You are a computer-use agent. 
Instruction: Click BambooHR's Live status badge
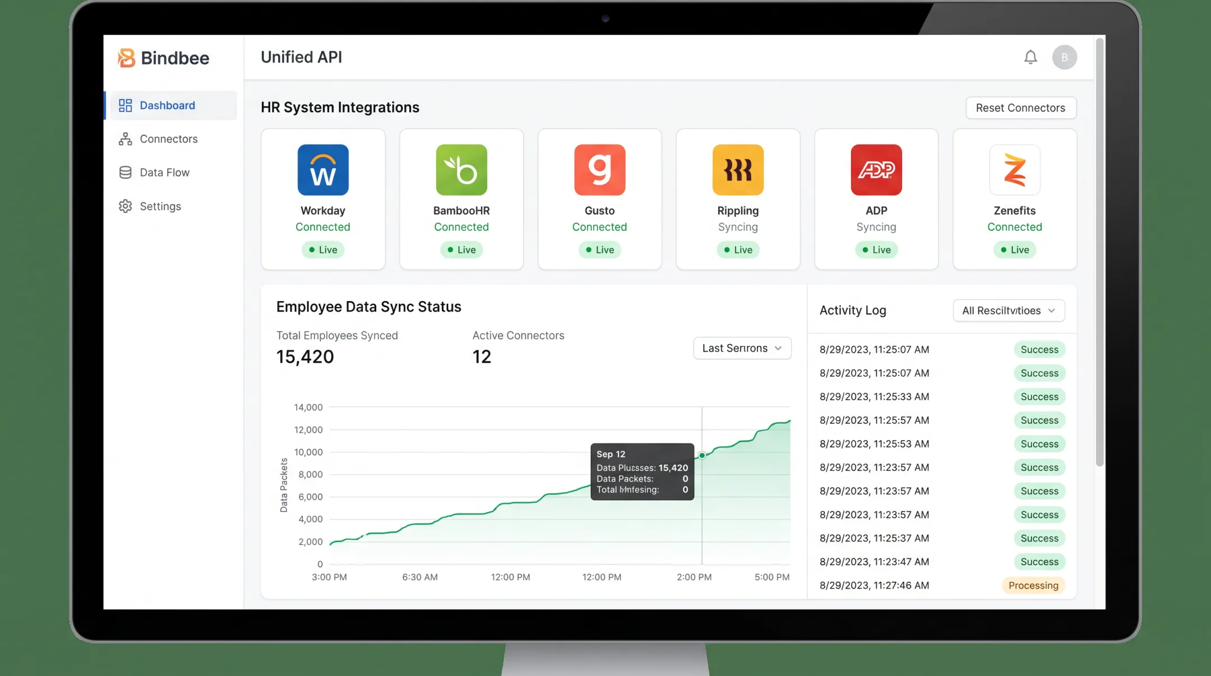pos(461,250)
